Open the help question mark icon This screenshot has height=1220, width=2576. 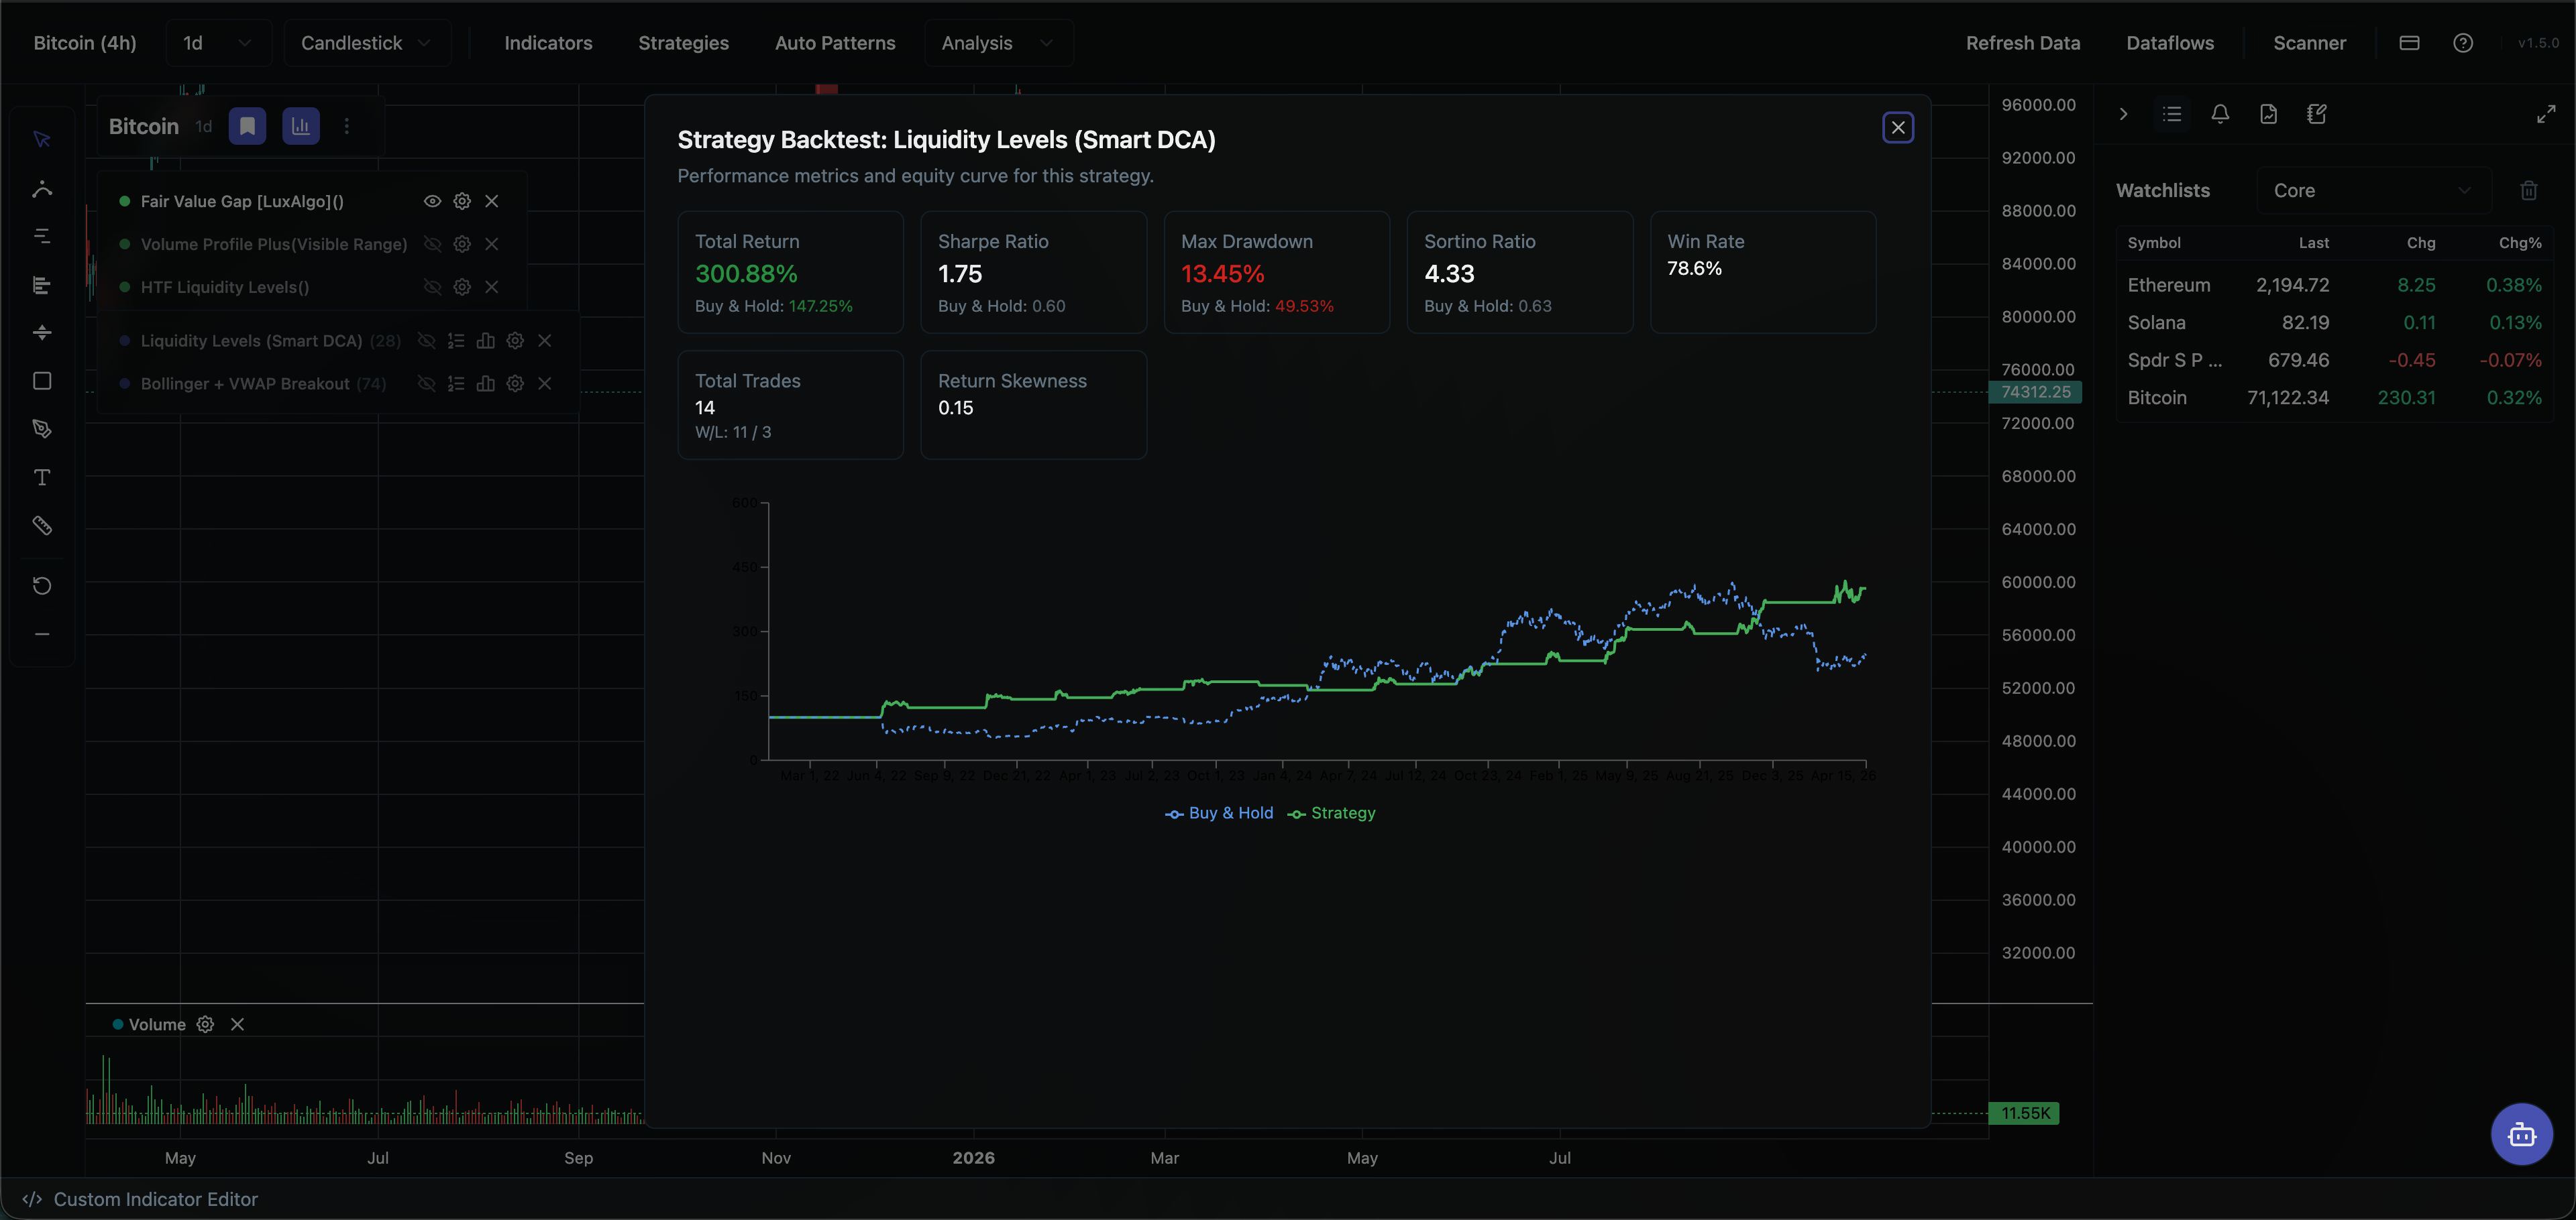pyautogui.click(x=2463, y=43)
